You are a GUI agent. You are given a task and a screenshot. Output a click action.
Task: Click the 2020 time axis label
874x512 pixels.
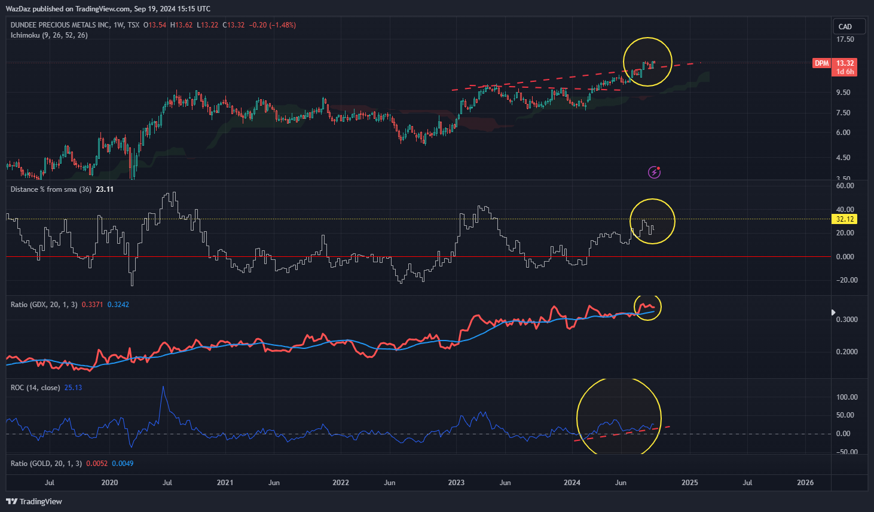pyautogui.click(x=109, y=483)
